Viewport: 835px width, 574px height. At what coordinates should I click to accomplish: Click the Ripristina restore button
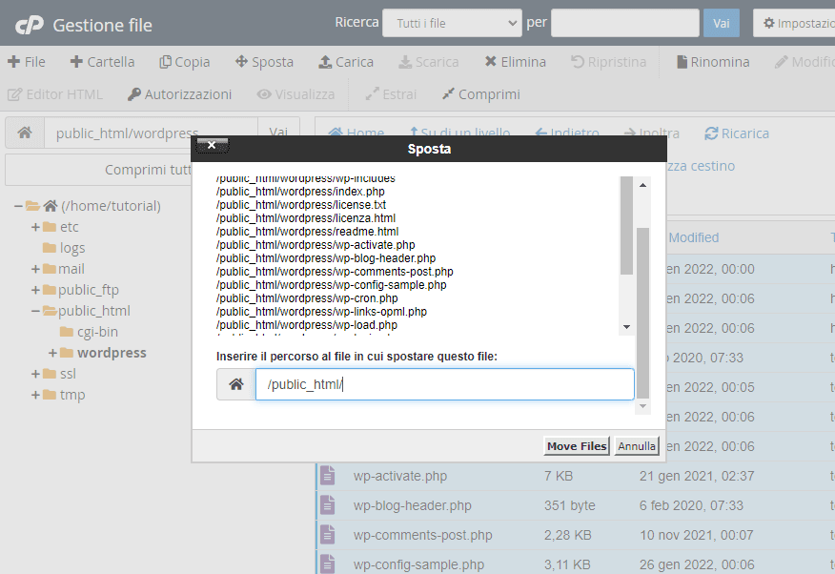click(609, 62)
